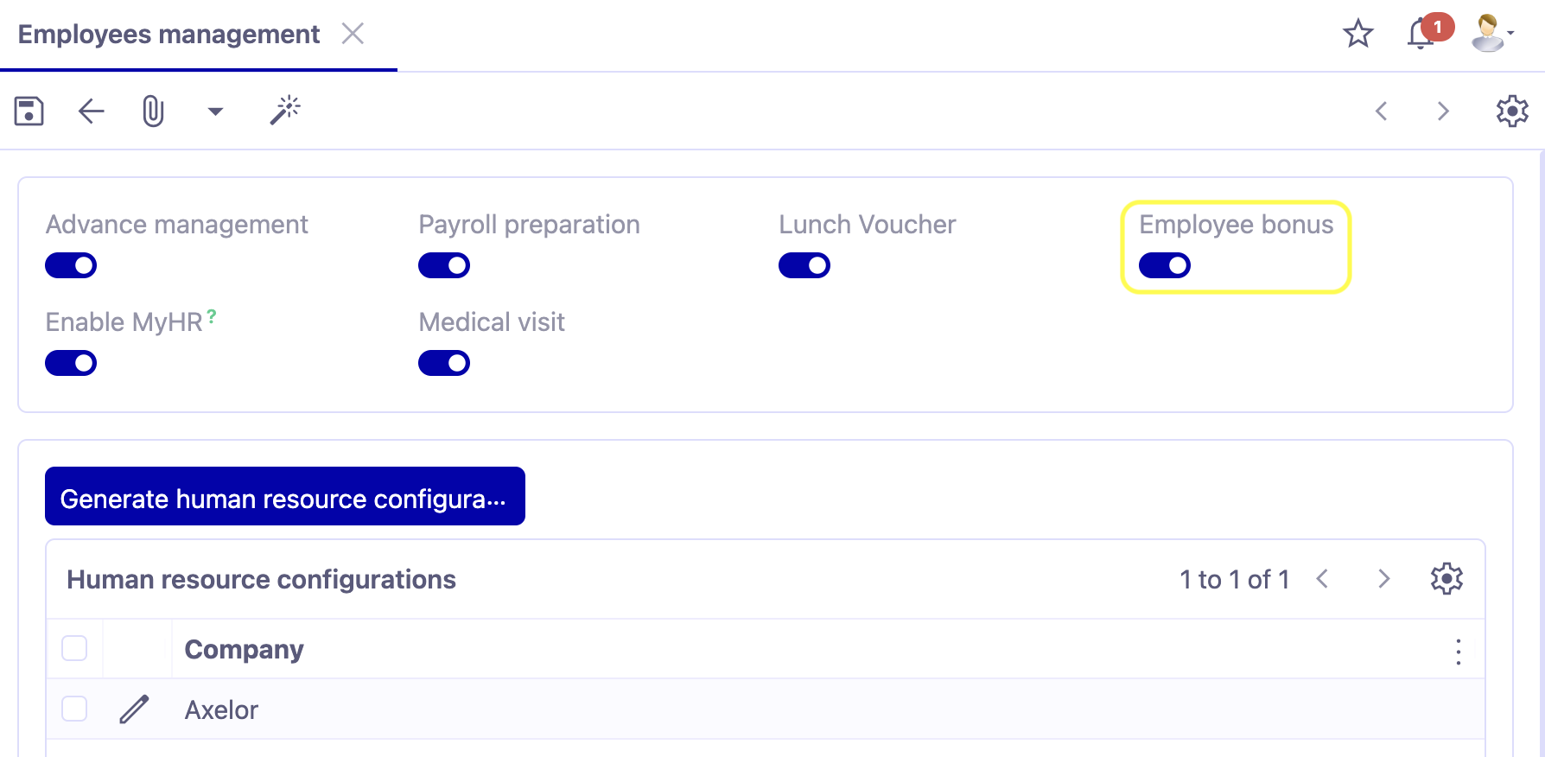Toggle Medical visit off
Image resolution: width=1545 pixels, height=757 pixels.
pos(443,362)
